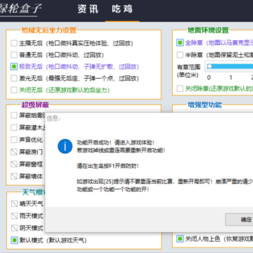Click the blue info icon in dialog
Viewport: 253px width, 253px height.
coord(65,146)
